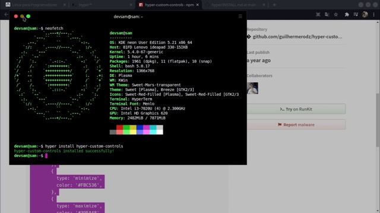
Task: Click the red swatch in neofetch palette
Action: click(120, 128)
